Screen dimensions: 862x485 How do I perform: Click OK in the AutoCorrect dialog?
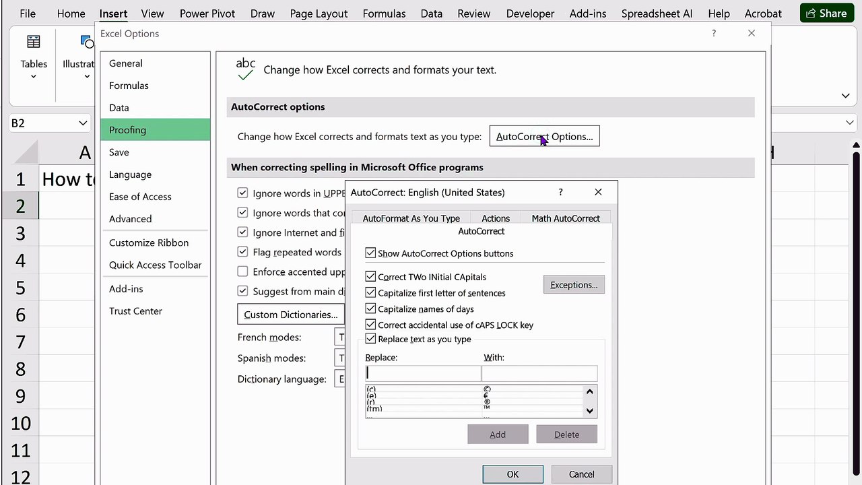512,474
